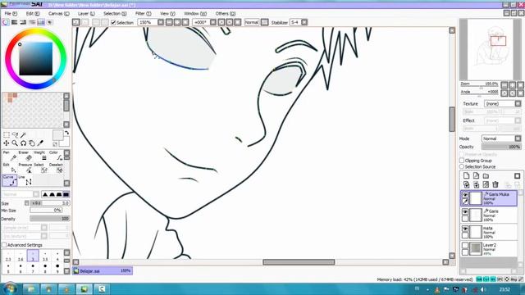525x295 pixels.
Task: Select the Selection Source radio option
Action: [462, 166]
